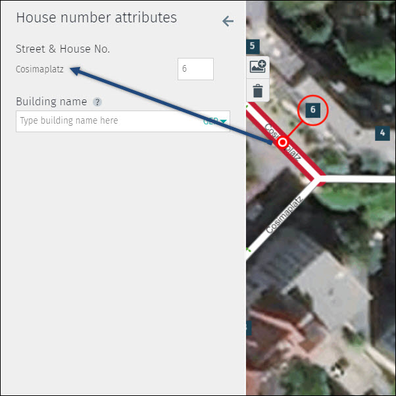Delete house number with trash icon

click(258, 90)
